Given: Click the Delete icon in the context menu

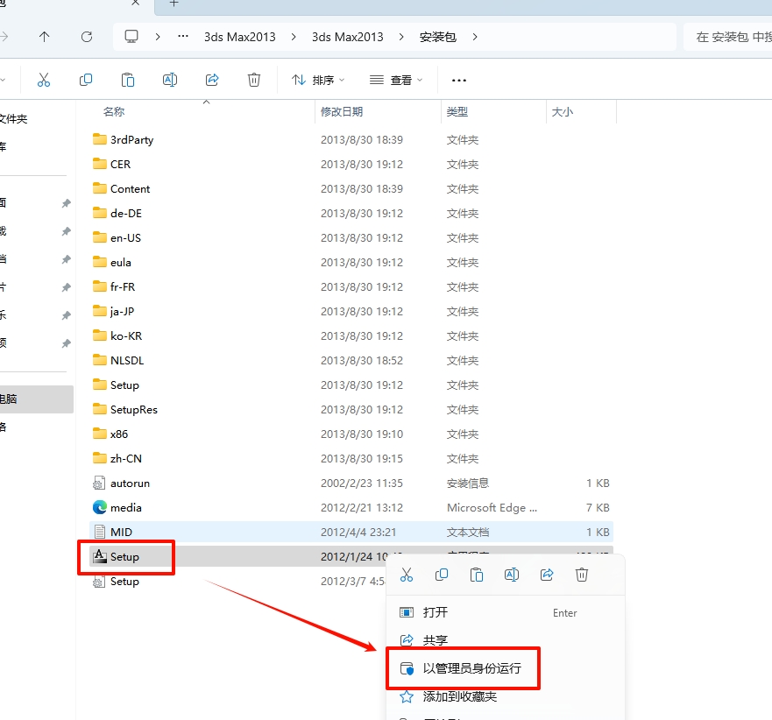Looking at the screenshot, I should [x=582, y=575].
